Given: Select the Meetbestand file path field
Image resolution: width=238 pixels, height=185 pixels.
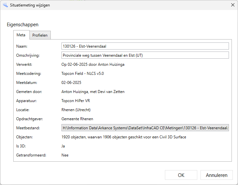Looking at the screenshot, I should pyautogui.click(x=145, y=128).
